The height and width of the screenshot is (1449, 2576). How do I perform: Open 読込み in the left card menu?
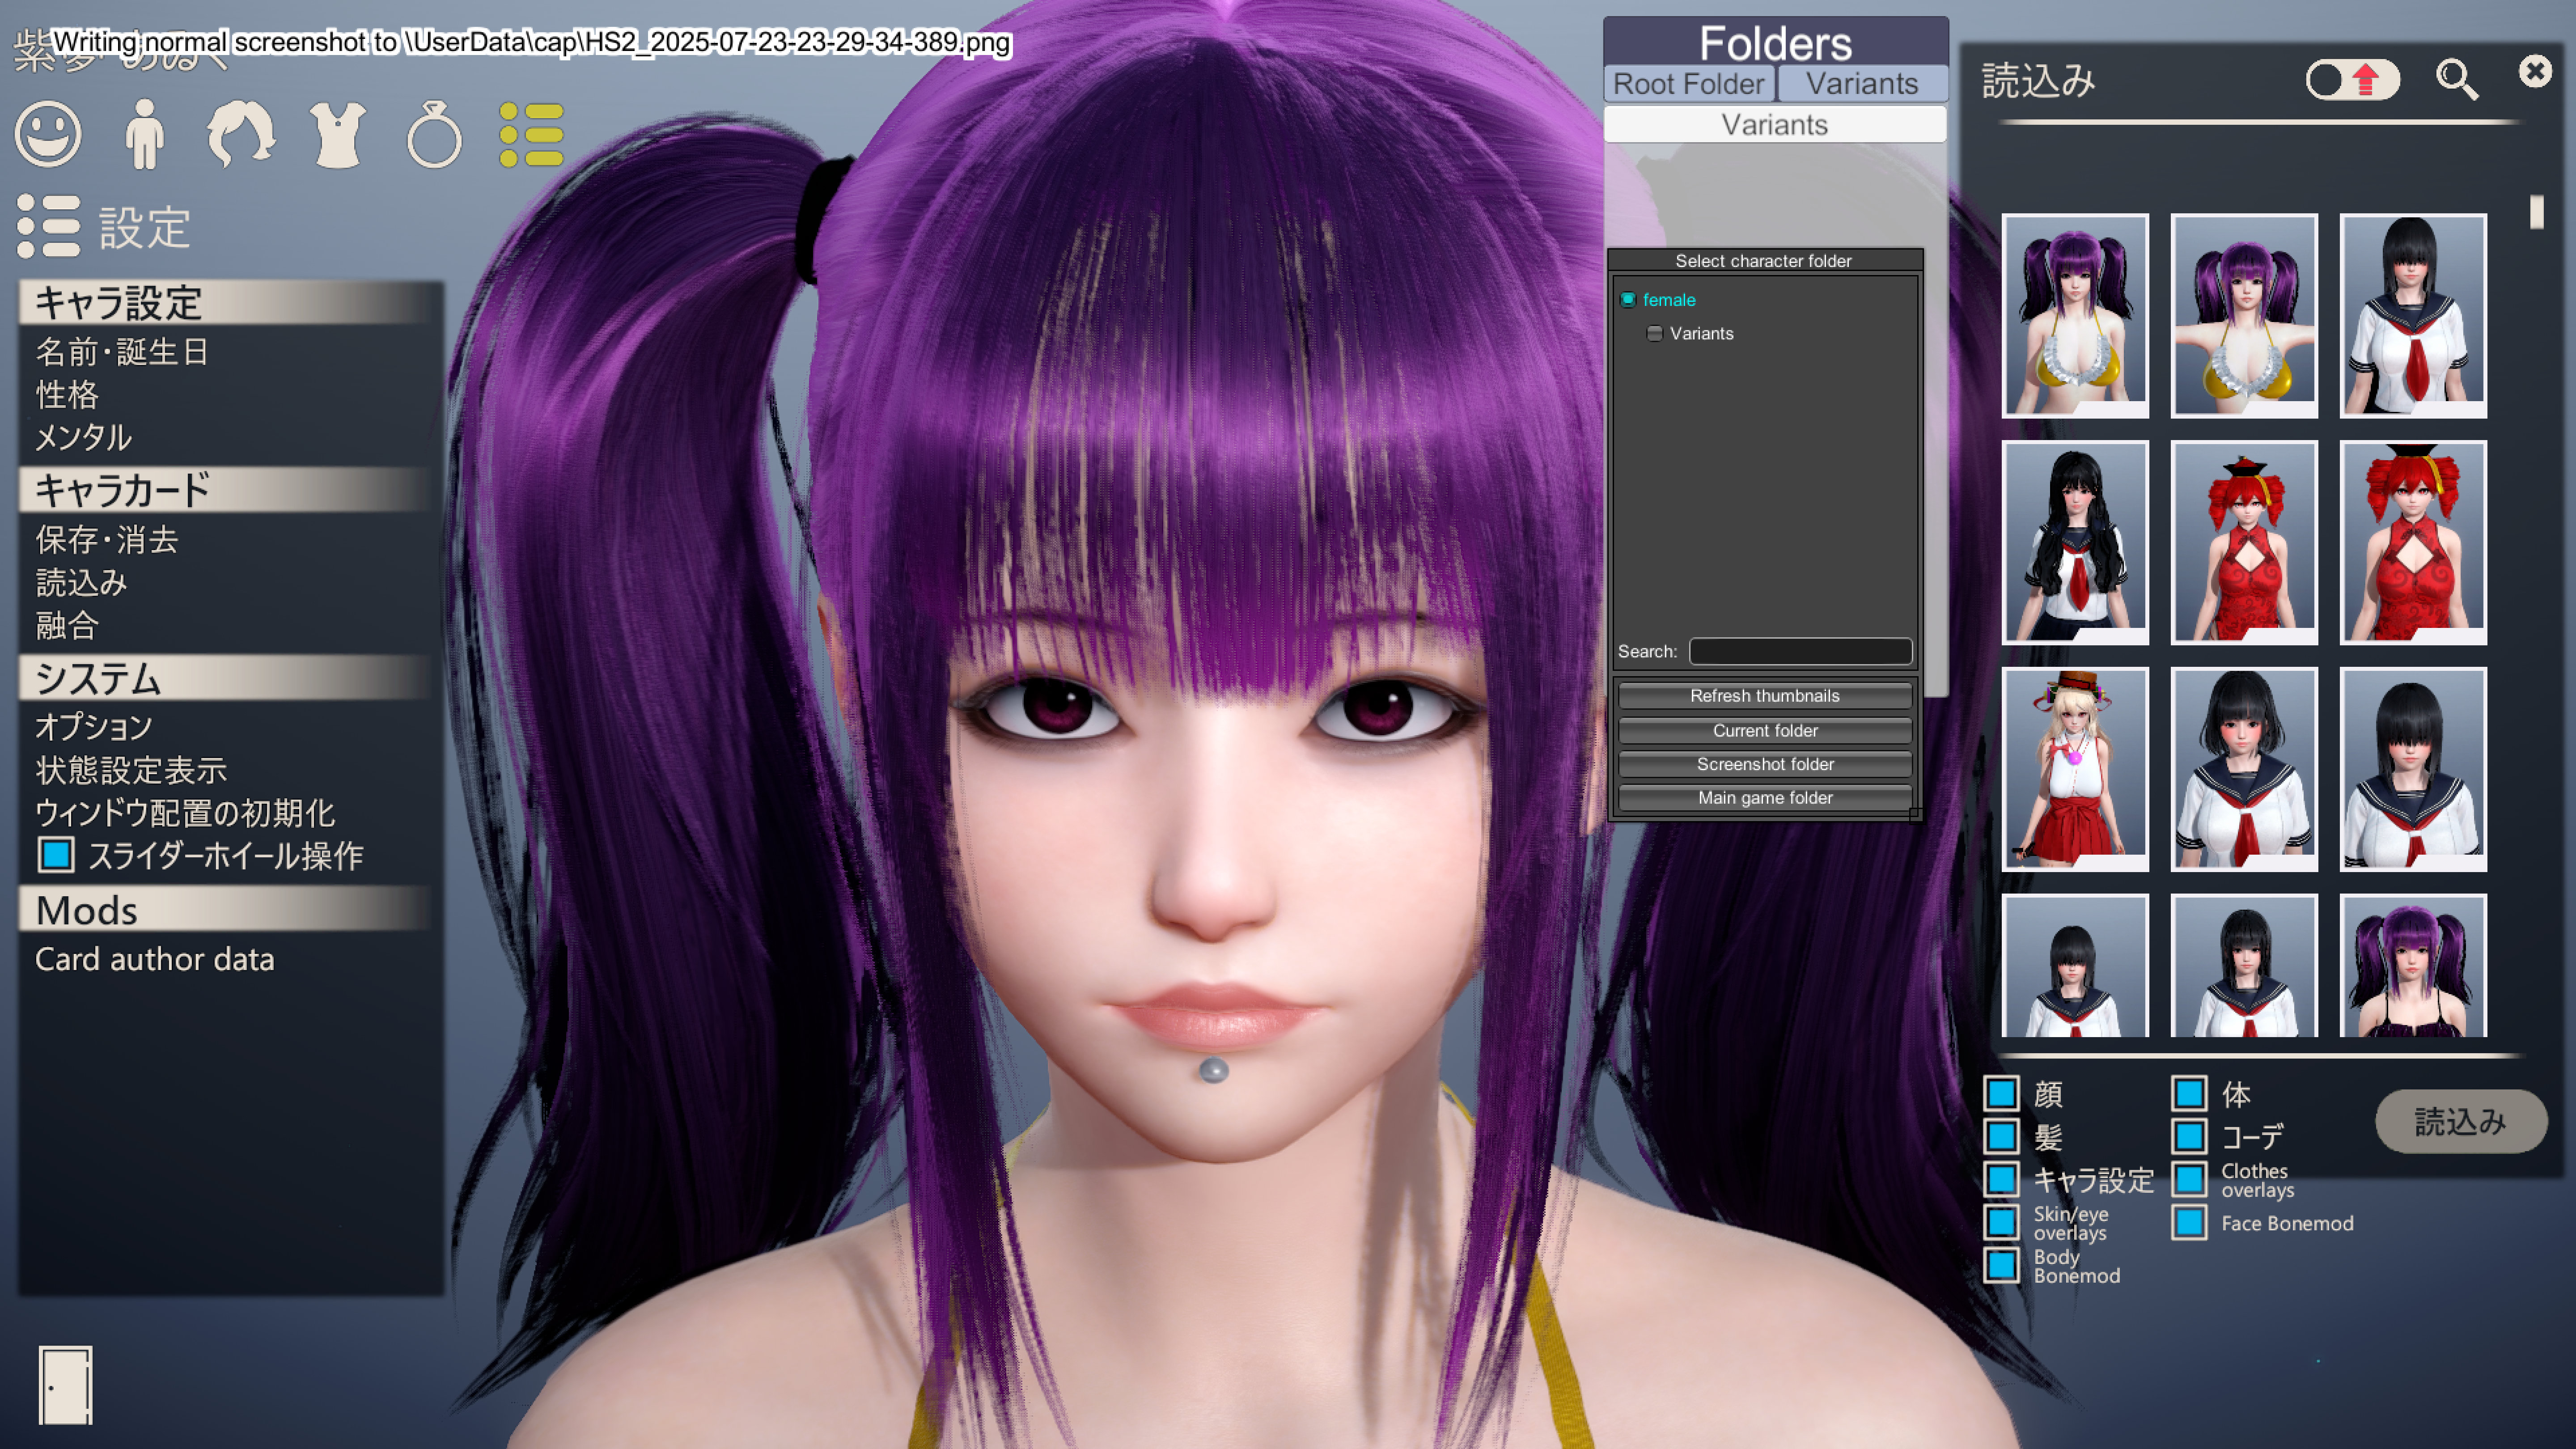tap(82, 583)
